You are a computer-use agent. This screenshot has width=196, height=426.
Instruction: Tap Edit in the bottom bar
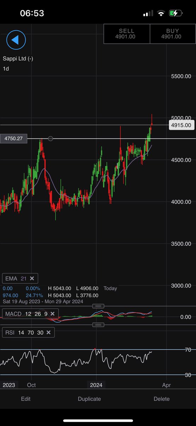coord(25,399)
